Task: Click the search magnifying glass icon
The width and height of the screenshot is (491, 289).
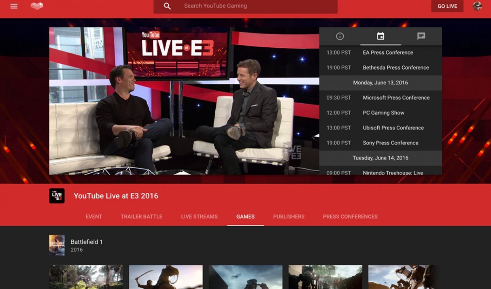Action: tap(167, 6)
